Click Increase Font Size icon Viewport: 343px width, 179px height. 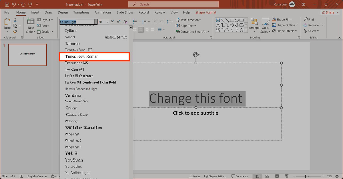[x=112, y=22]
